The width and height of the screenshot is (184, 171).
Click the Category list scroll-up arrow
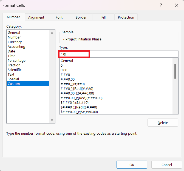click(52, 33)
